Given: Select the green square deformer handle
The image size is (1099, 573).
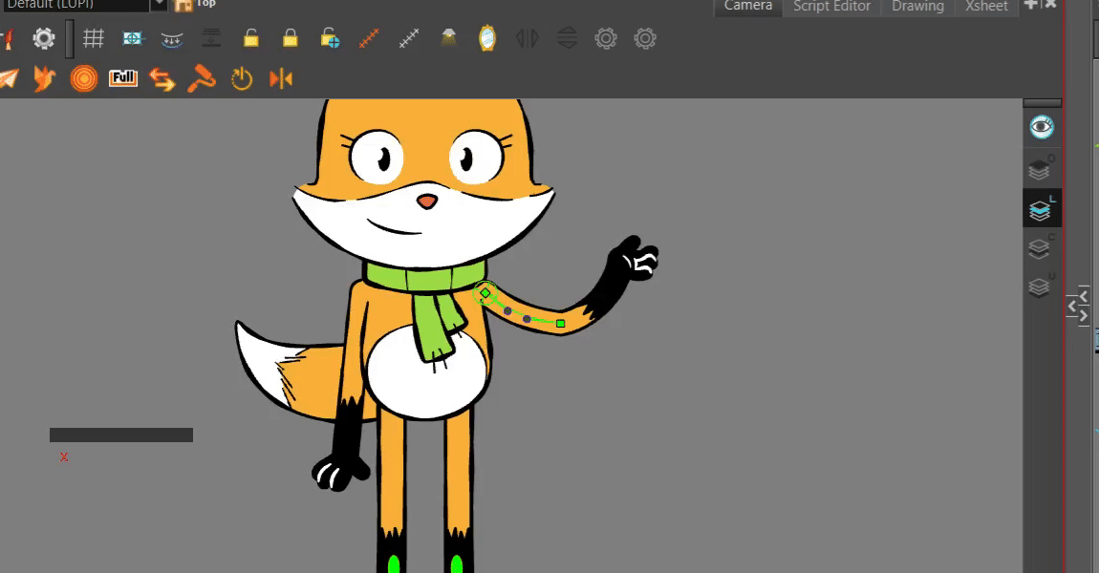Looking at the screenshot, I should click(561, 324).
